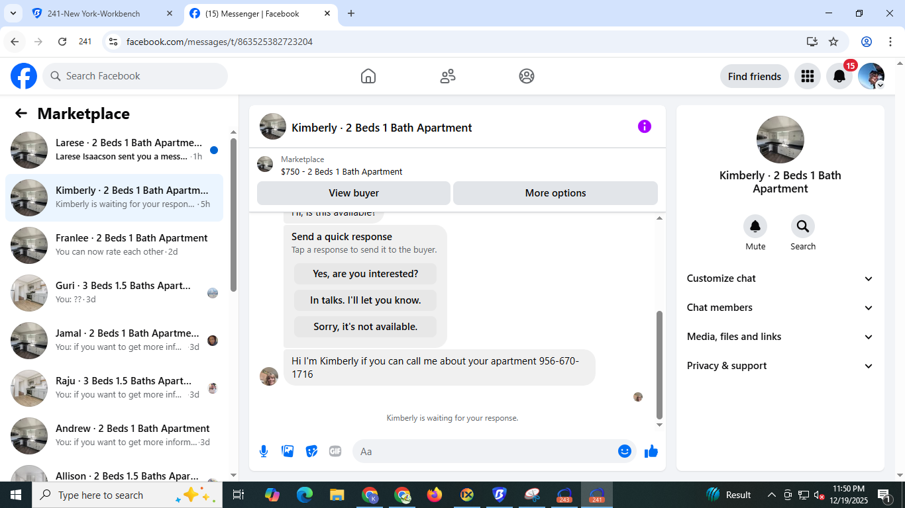Attach a file using the photo icon

[288, 451]
